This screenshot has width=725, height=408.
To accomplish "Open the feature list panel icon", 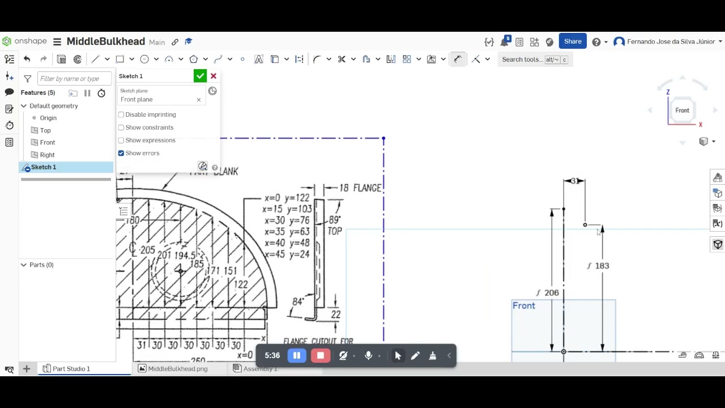I will tap(9, 59).
